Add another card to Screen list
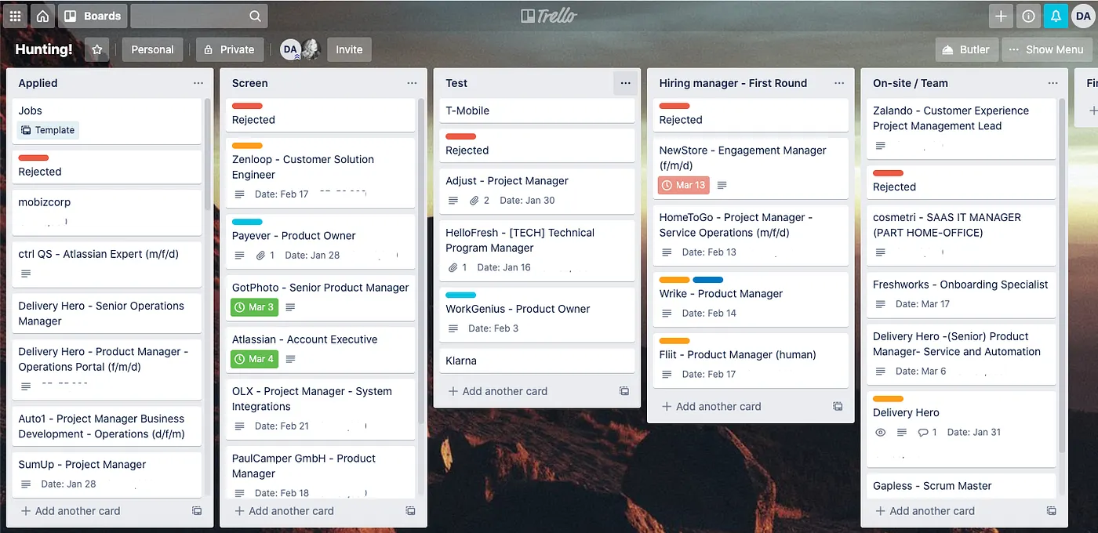Viewport: 1098px width, 533px height. pos(284,511)
